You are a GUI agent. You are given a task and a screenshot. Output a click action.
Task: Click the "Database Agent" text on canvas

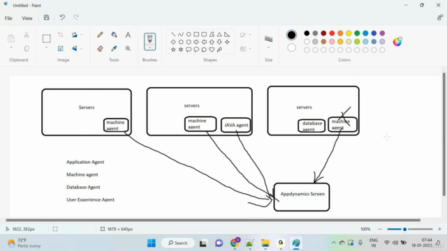pyautogui.click(x=83, y=187)
